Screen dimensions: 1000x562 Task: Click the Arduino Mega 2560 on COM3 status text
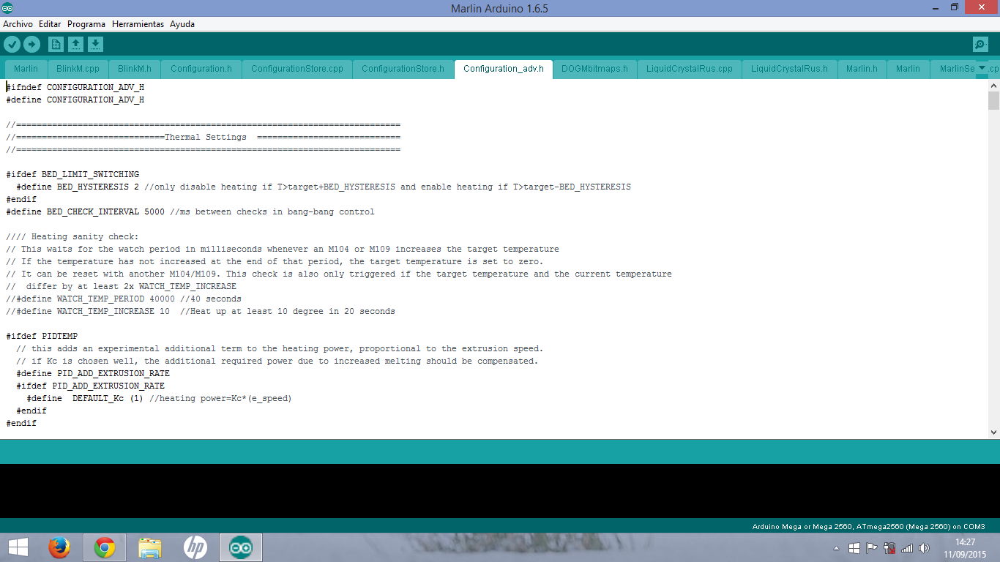click(869, 526)
